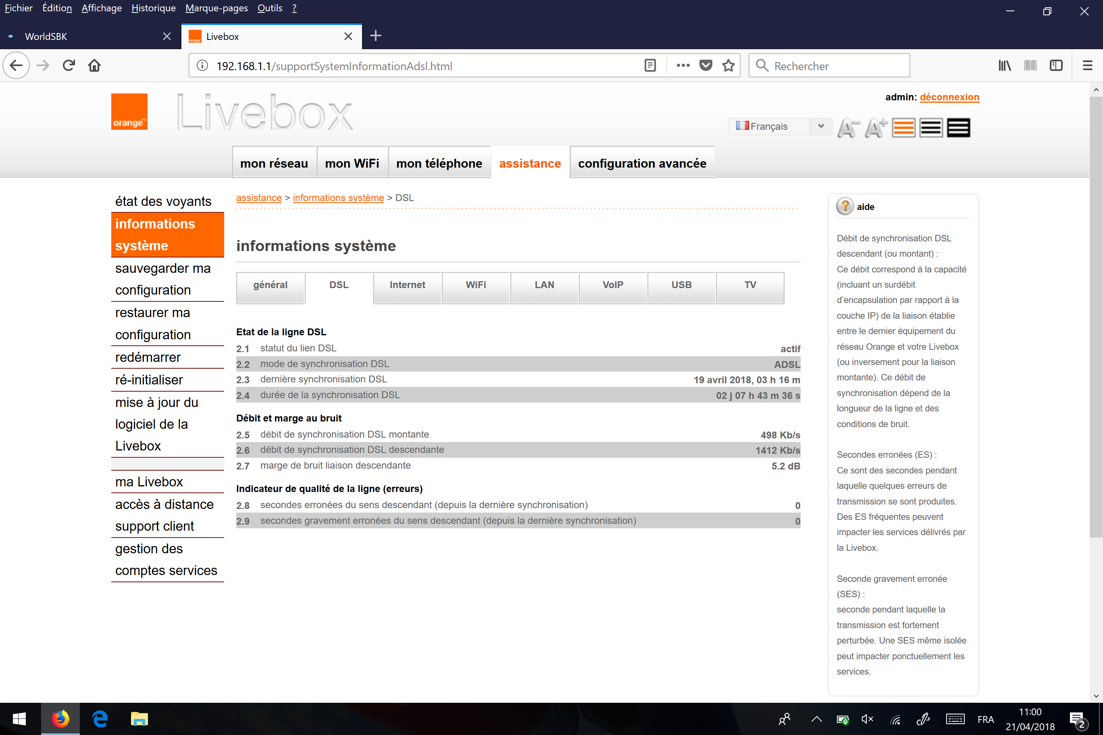
Task: Click the Rechercher search field
Action: click(835, 66)
